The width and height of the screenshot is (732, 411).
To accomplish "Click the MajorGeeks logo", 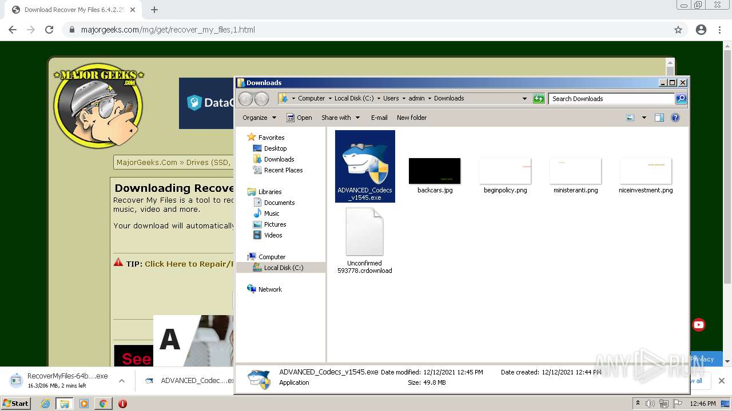I will (x=98, y=106).
